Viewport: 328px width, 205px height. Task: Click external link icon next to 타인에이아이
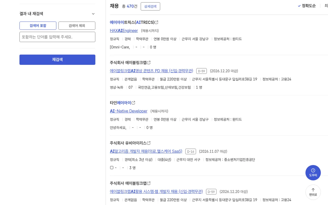(x=133, y=103)
